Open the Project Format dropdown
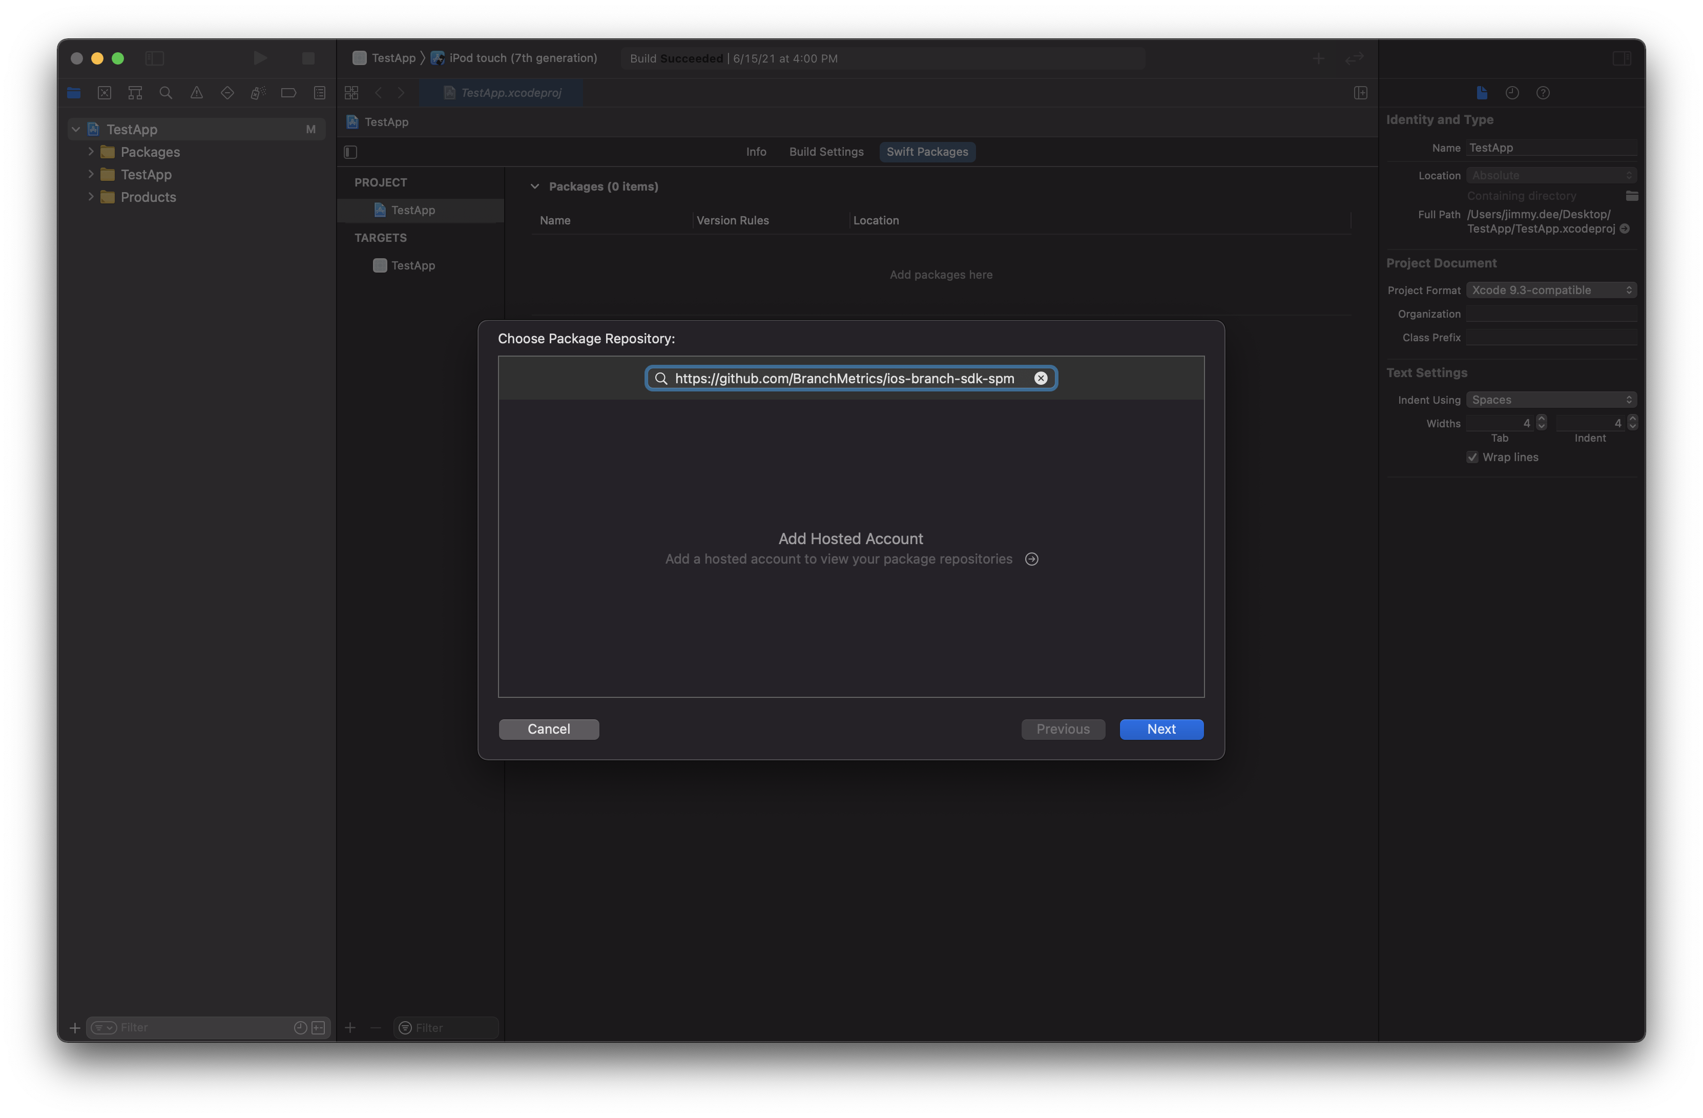 (x=1551, y=290)
